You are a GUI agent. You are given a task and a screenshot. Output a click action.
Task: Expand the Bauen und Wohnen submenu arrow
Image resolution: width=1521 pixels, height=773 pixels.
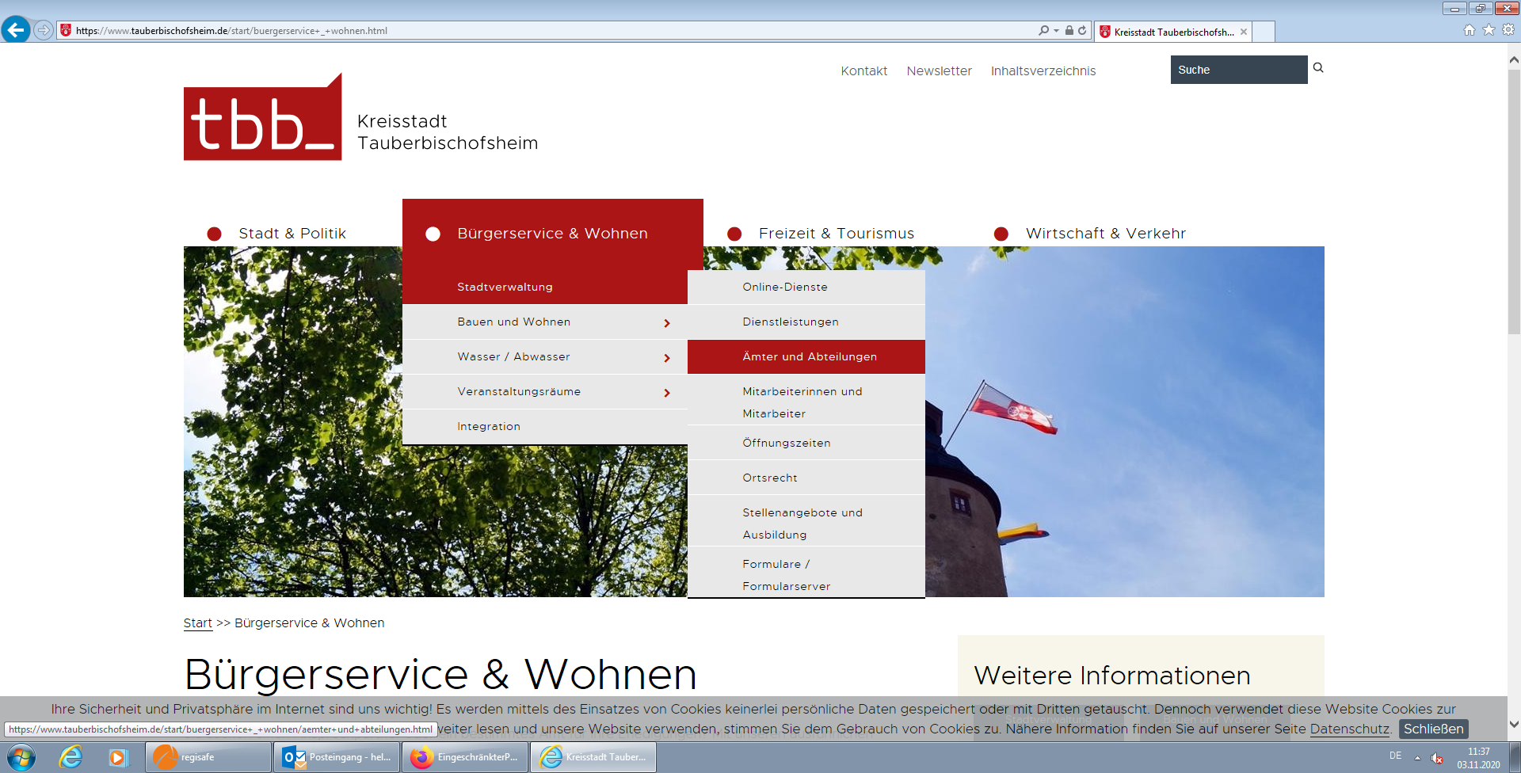667,323
